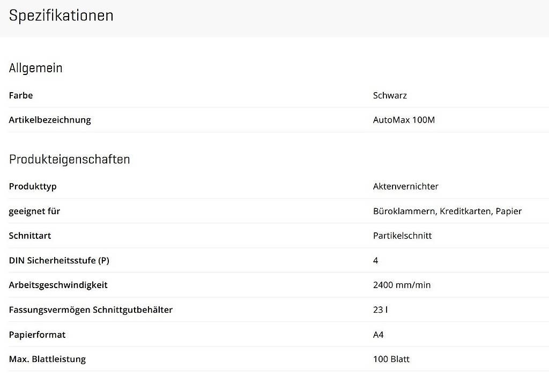The width and height of the screenshot is (549, 385).
Task: Click the Aktenvernichter value
Action: 406,186
